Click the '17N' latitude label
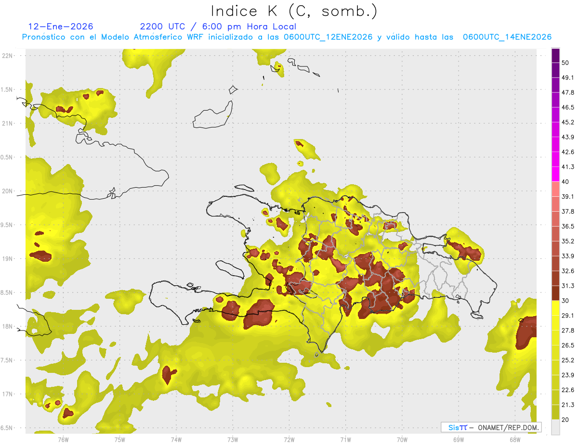 point(7,394)
